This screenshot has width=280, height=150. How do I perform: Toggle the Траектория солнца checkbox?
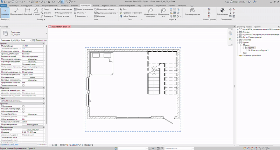(23, 85)
